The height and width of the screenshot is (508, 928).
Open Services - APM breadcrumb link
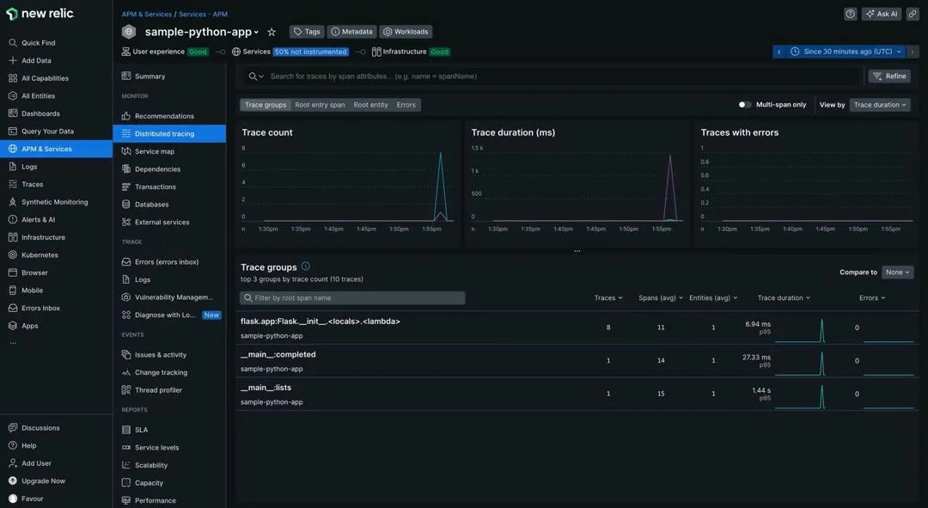(x=203, y=15)
